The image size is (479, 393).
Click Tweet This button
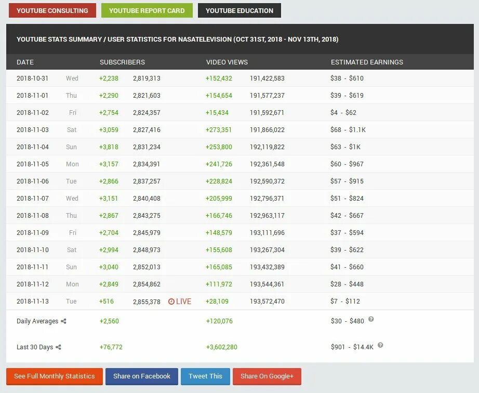tap(205, 376)
